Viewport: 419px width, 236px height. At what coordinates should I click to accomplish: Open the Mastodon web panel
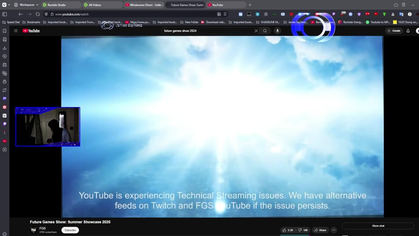5,99
